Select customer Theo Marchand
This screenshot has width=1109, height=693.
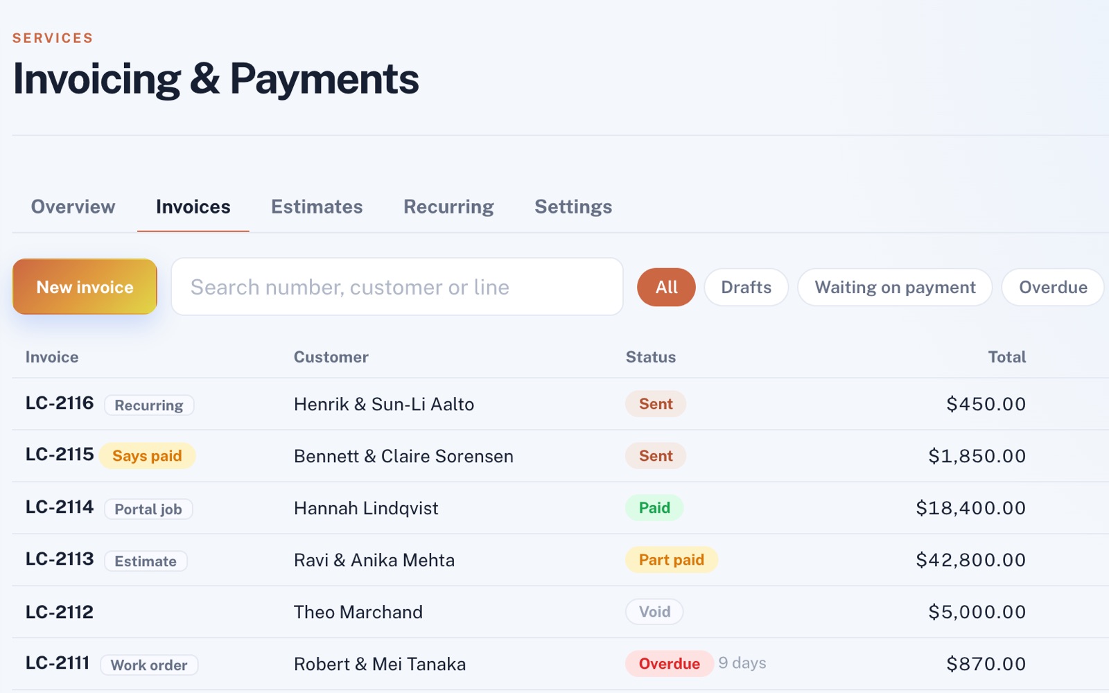pyautogui.click(x=358, y=612)
